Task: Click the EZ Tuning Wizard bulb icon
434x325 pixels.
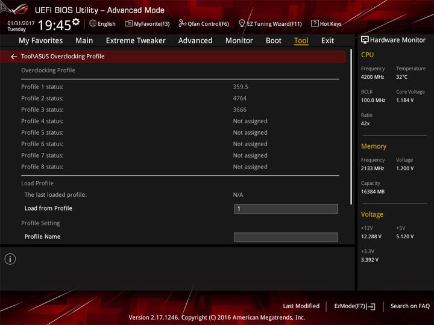Action: [x=242, y=23]
